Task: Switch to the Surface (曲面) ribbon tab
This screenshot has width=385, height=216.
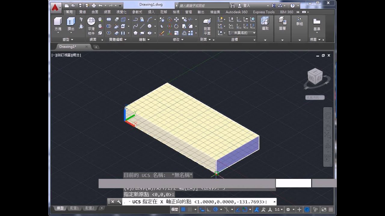Action: coord(95,12)
